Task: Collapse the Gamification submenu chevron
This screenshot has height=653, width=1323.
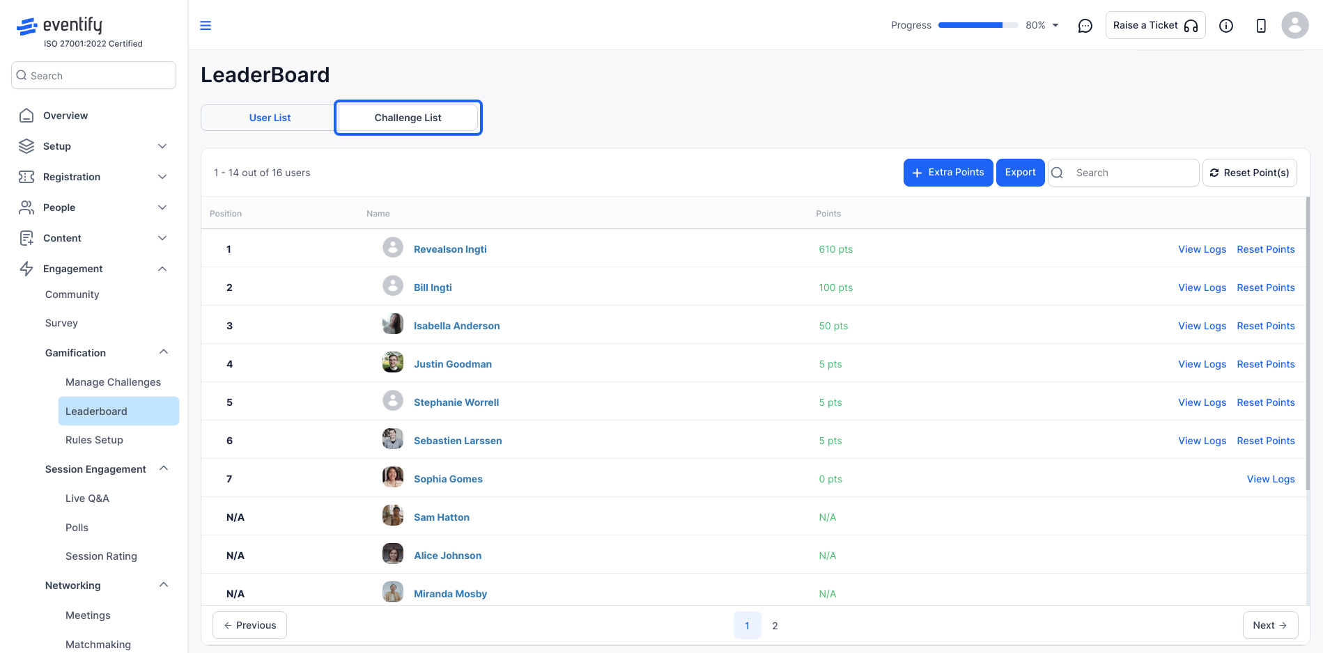Action: (x=164, y=352)
